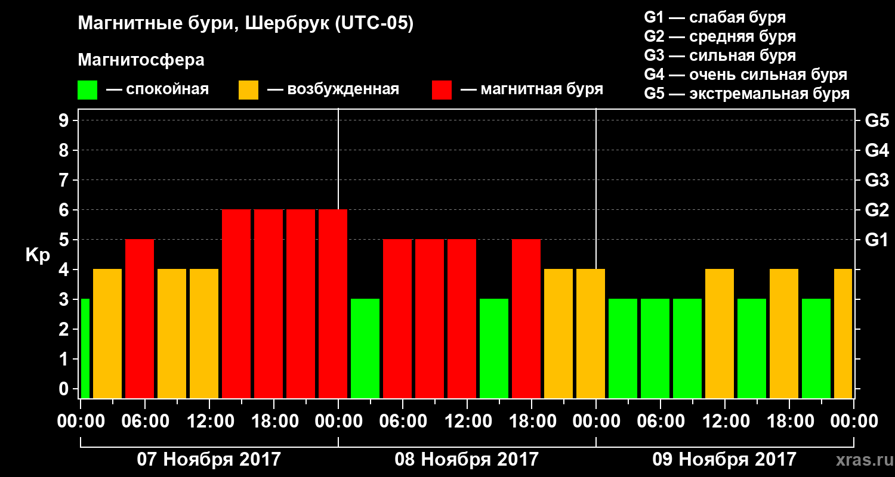The image size is (895, 477).
Task: Click the first green bar of 08 Ноября
Action: pos(365,348)
